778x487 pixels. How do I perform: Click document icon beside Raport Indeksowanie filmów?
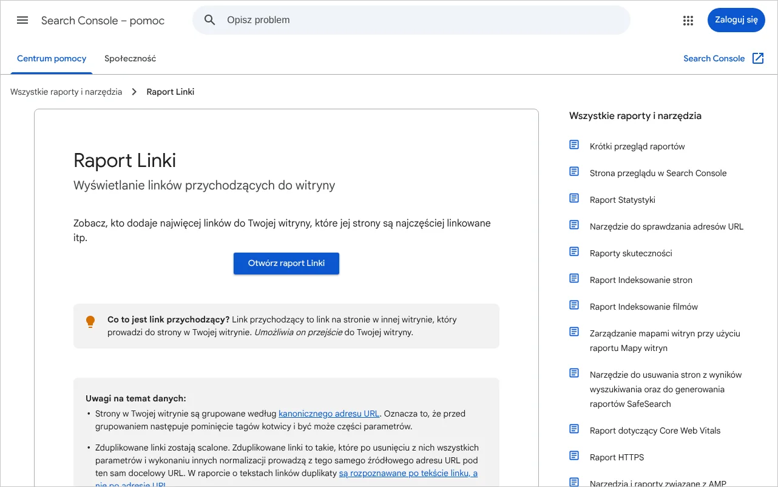(x=574, y=305)
